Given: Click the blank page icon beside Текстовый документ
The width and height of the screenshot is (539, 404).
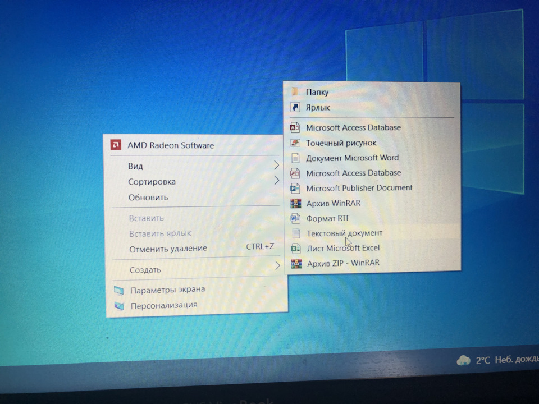Looking at the screenshot, I should point(296,233).
